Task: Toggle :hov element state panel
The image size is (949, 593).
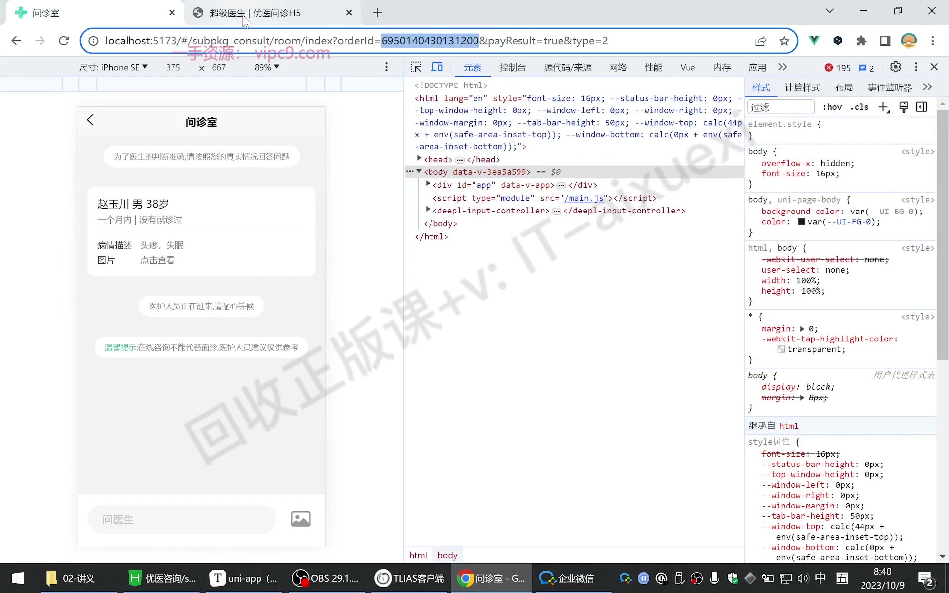Action: [x=832, y=107]
